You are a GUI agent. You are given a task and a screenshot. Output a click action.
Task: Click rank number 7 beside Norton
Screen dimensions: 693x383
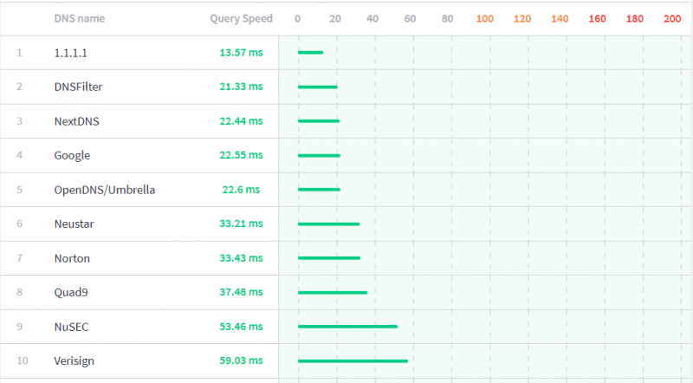(x=19, y=258)
